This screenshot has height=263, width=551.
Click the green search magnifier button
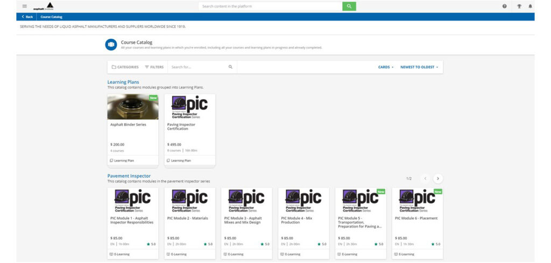click(349, 6)
